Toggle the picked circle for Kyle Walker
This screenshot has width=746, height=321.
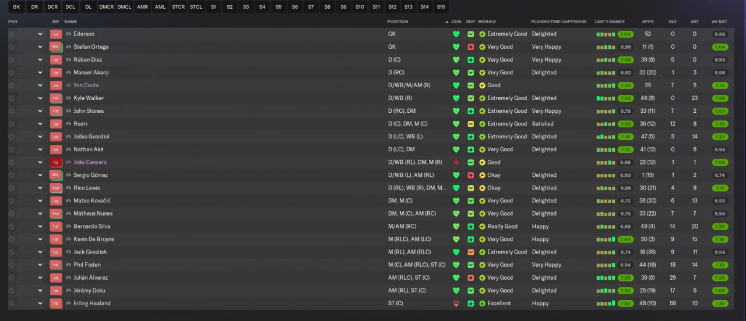point(12,98)
